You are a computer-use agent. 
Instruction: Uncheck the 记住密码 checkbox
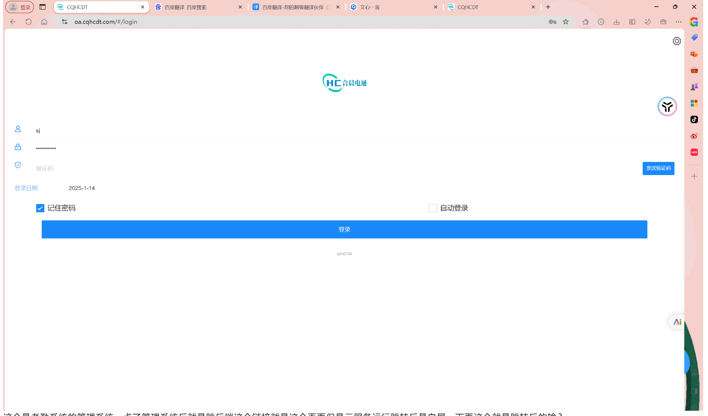click(x=40, y=208)
